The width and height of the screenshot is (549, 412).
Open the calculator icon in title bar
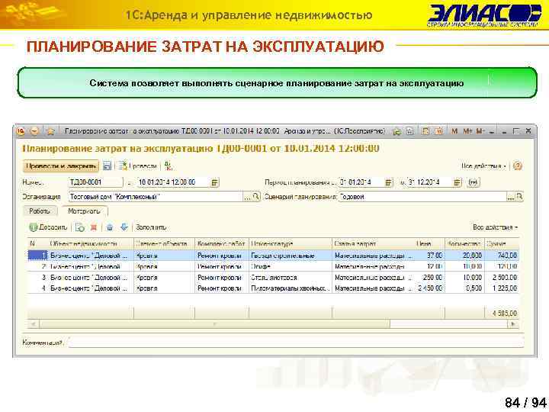click(x=425, y=131)
